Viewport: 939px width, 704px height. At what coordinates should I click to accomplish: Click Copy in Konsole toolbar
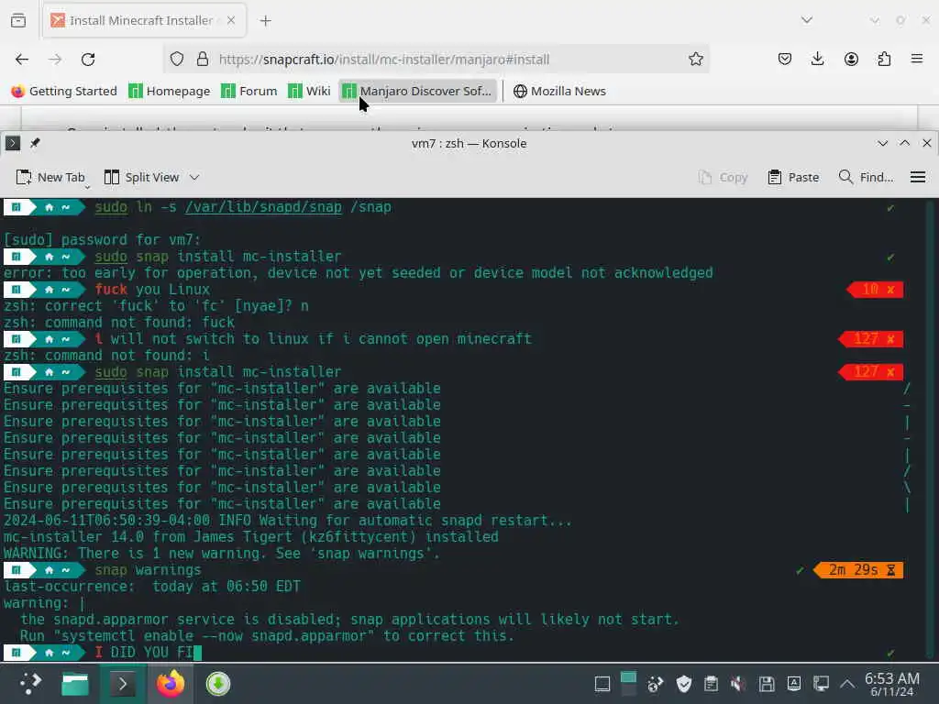coord(723,177)
